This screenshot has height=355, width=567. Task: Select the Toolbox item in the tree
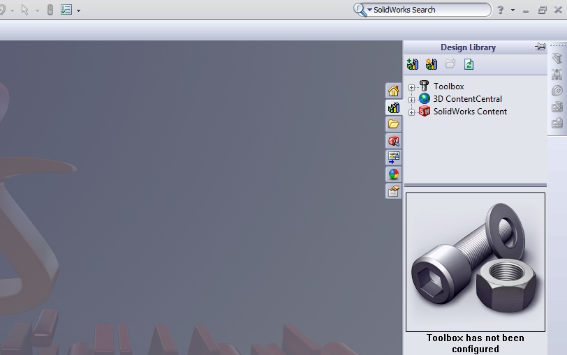[449, 86]
